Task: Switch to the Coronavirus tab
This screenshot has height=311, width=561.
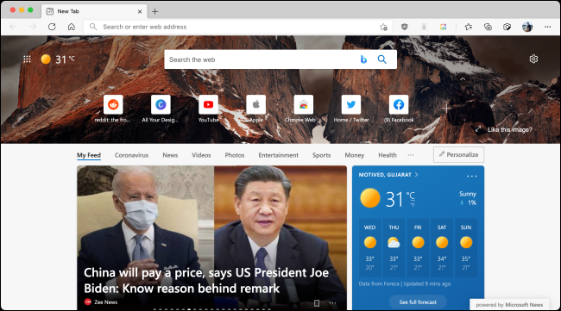Action: (x=131, y=155)
